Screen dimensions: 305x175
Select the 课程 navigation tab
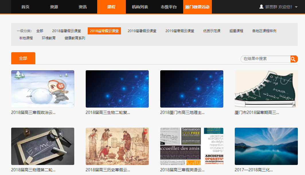(112, 7)
